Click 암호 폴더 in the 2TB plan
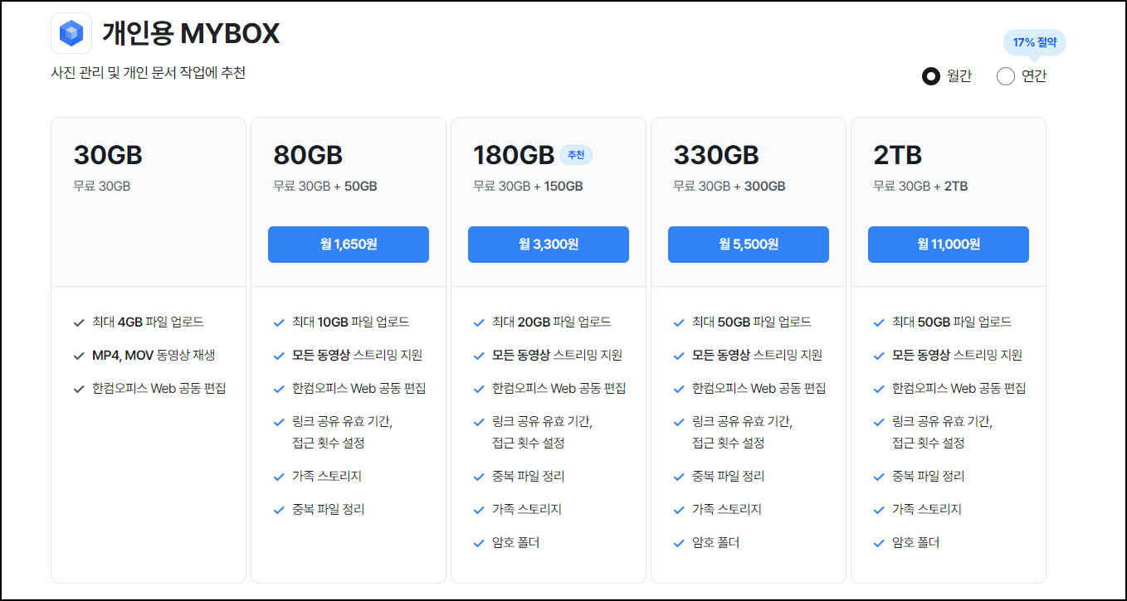This screenshot has width=1127, height=601. [x=916, y=543]
